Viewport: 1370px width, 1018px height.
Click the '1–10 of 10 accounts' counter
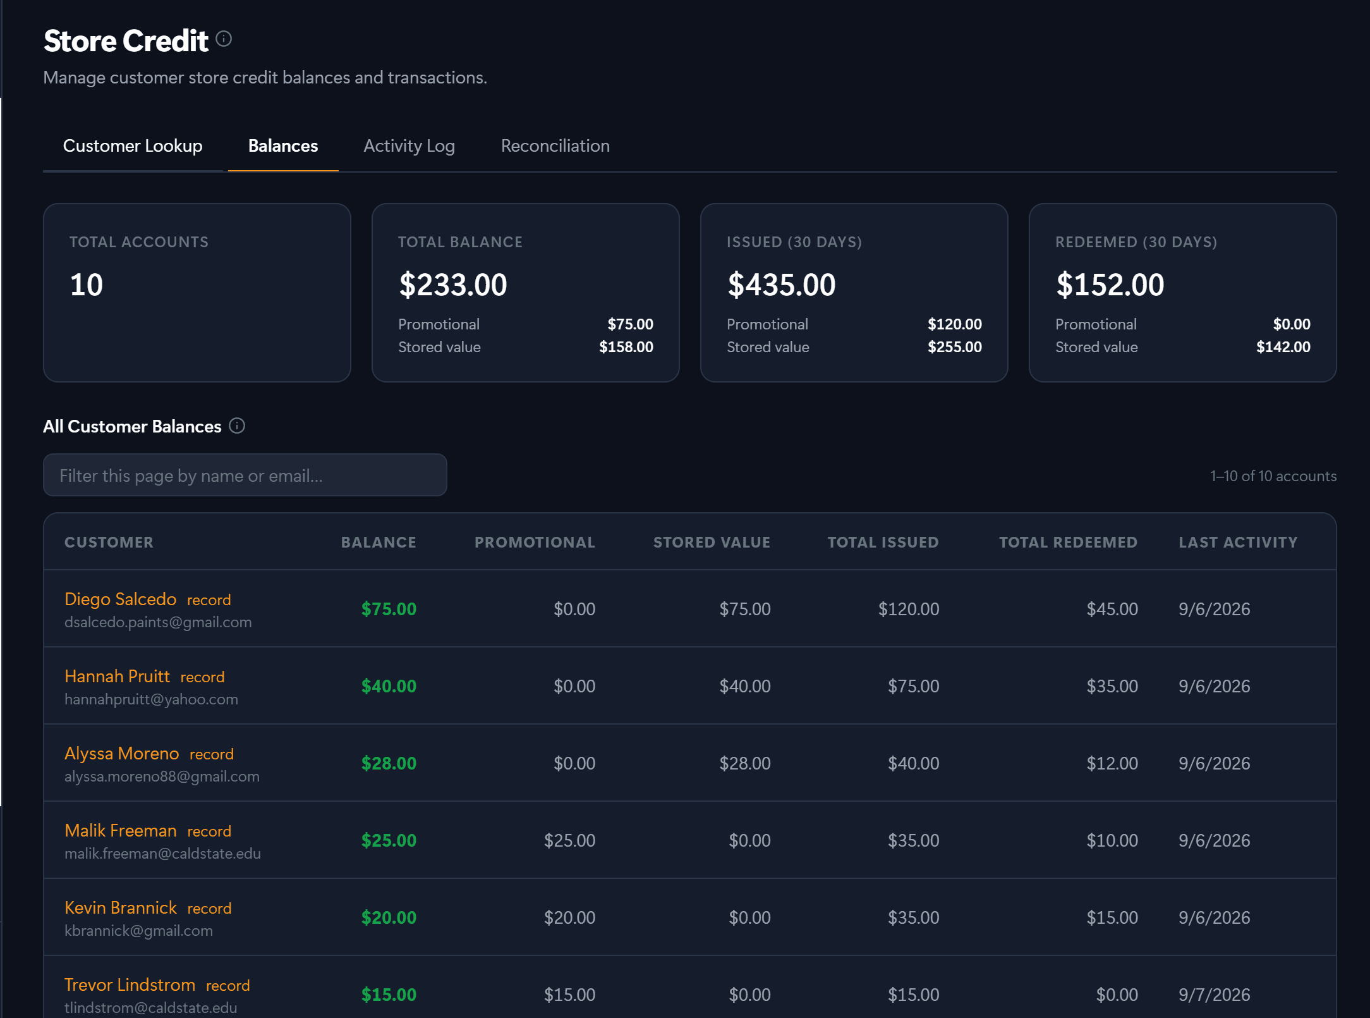(1273, 475)
